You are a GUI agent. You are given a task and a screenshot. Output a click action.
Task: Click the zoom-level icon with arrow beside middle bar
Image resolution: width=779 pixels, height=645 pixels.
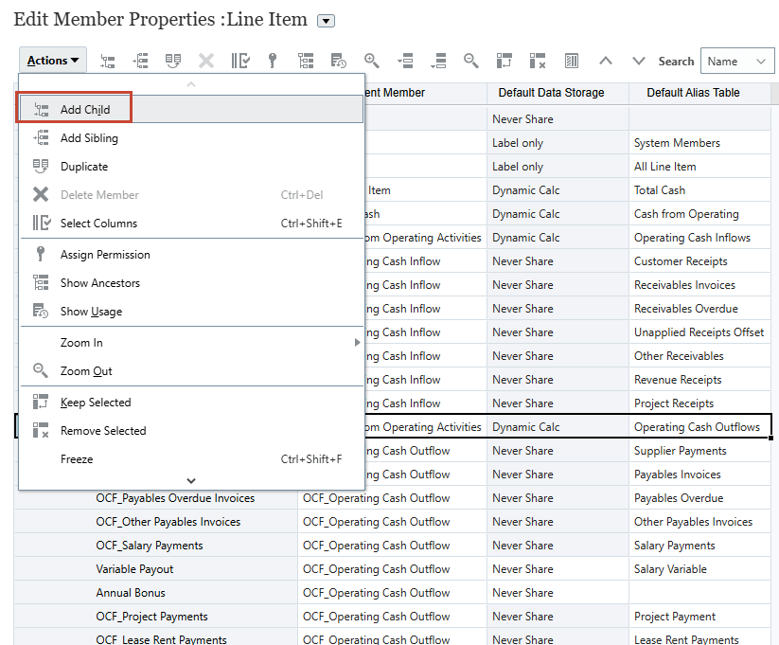(405, 62)
